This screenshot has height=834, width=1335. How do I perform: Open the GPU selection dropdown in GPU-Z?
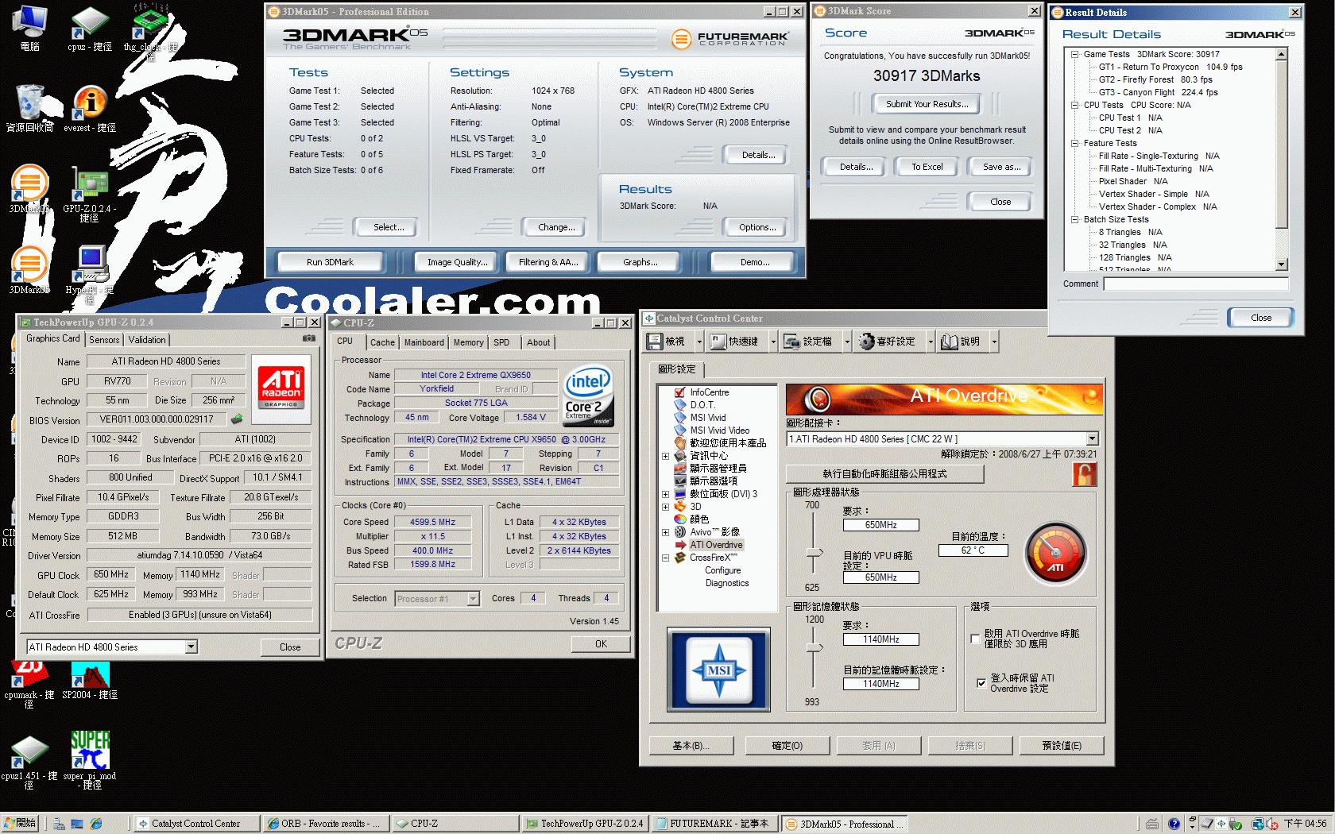pyautogui.click(x=191, y=647)
